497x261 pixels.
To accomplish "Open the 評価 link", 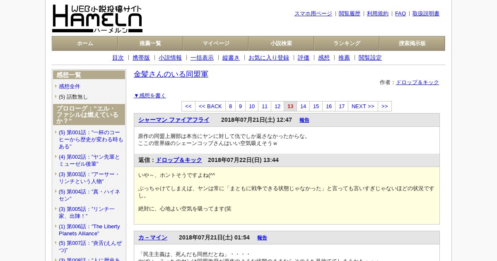I will [304, 58].
